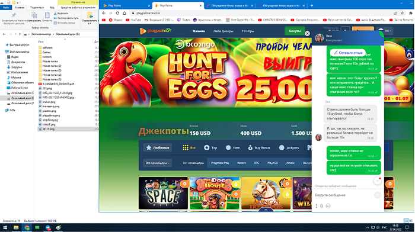Open new Chrome tab

312,5
